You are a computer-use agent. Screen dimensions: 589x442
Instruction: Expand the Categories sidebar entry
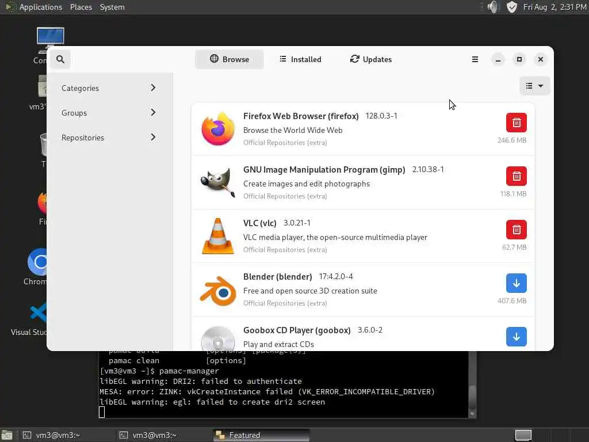(109, 88)
